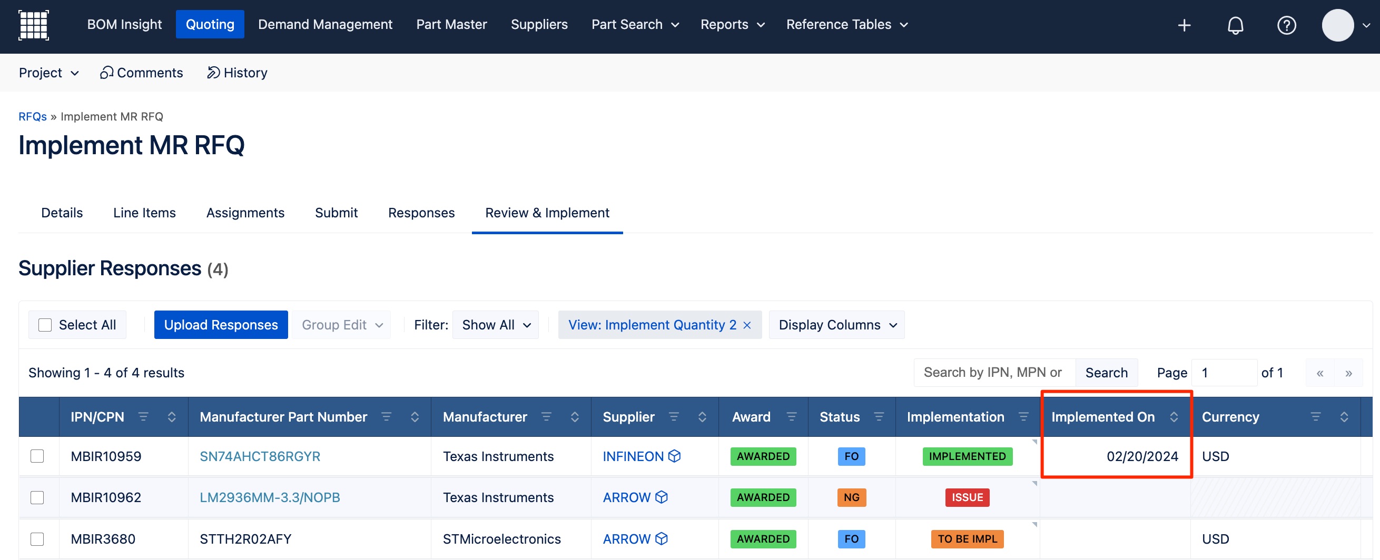Select the MBIR10962 row checkbox

pyautogui.click(x=37, y=497)
